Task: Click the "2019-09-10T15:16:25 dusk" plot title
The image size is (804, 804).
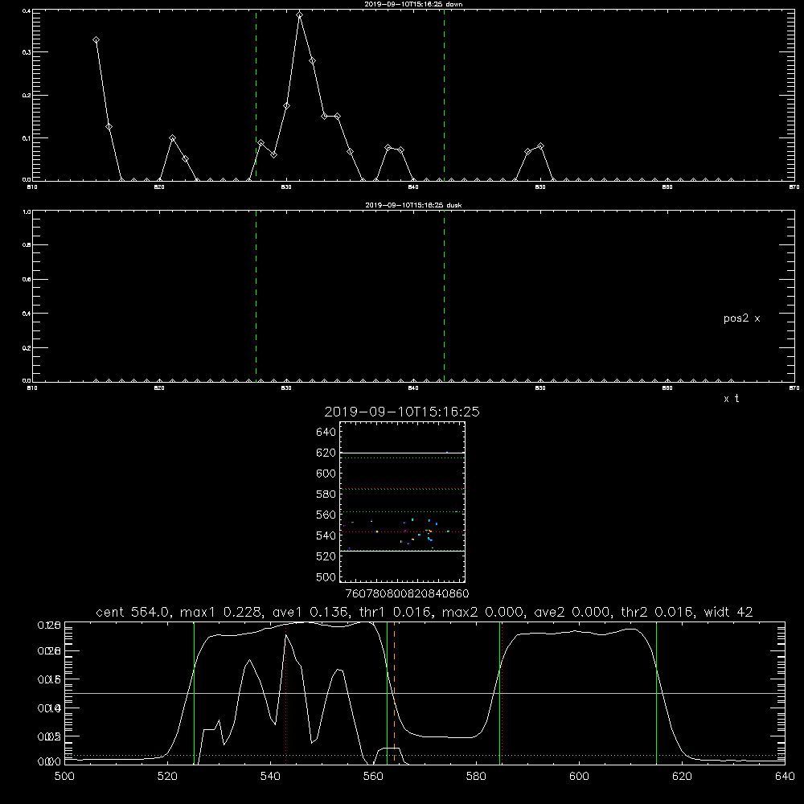Action: tap(413, 205)
